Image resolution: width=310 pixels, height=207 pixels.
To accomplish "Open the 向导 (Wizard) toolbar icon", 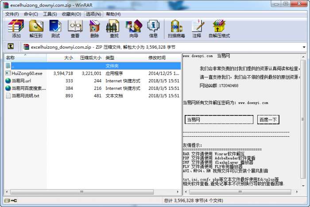I will point(134,26).
